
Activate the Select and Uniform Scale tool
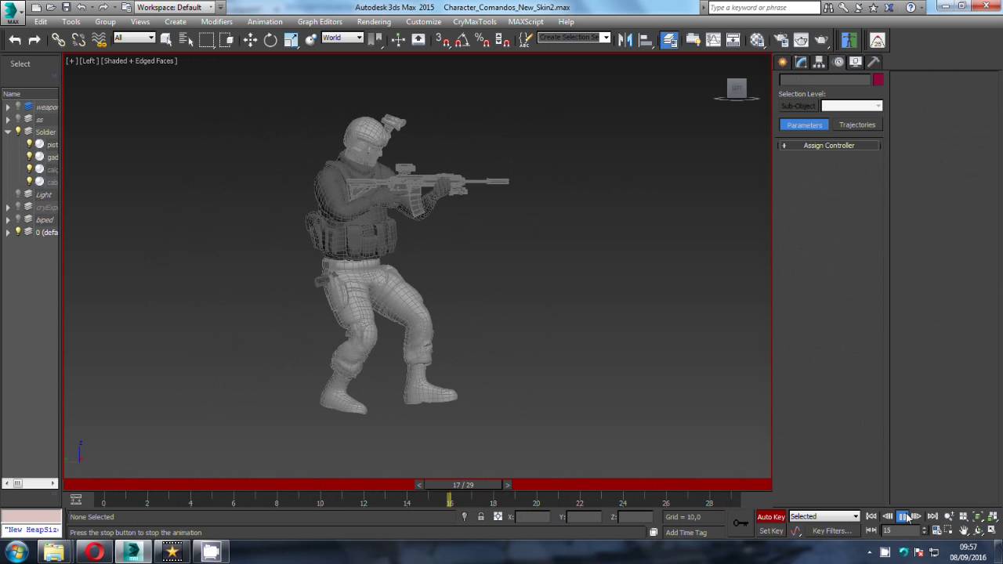click(x=291, y=40)
